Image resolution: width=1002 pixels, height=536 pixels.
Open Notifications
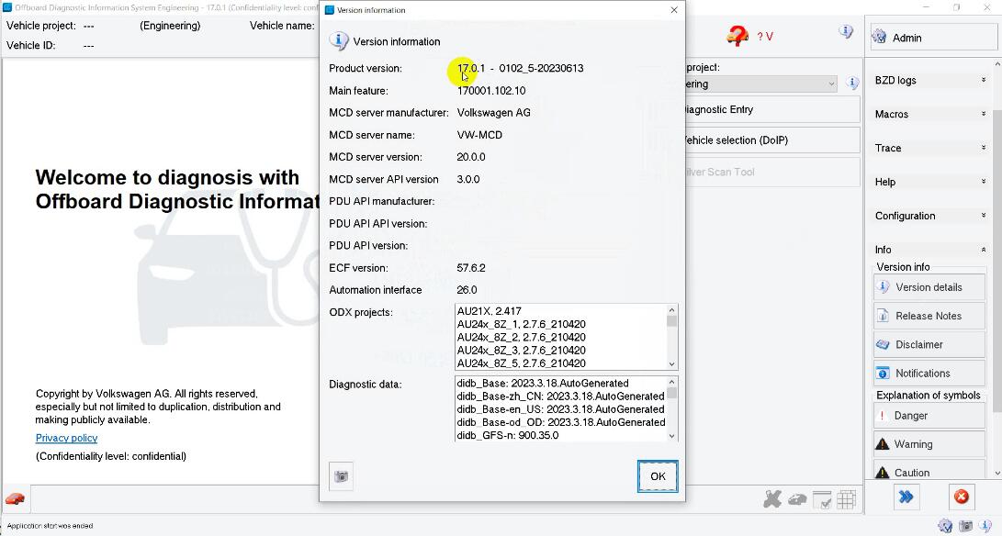(929, 374)
